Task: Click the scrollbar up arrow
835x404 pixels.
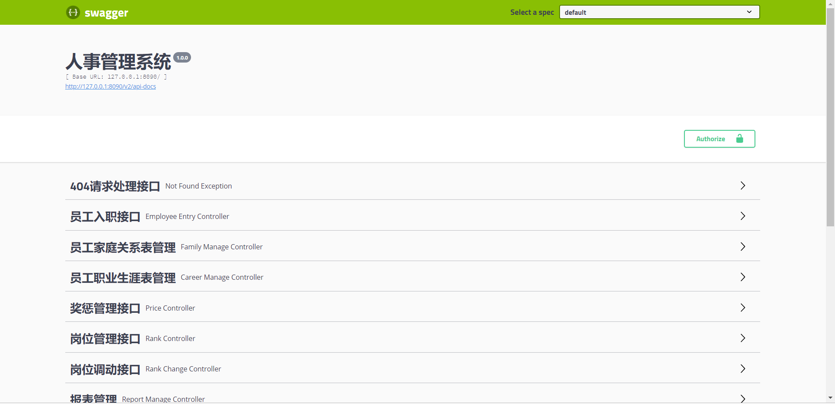Action: click(x=830, y=3)
